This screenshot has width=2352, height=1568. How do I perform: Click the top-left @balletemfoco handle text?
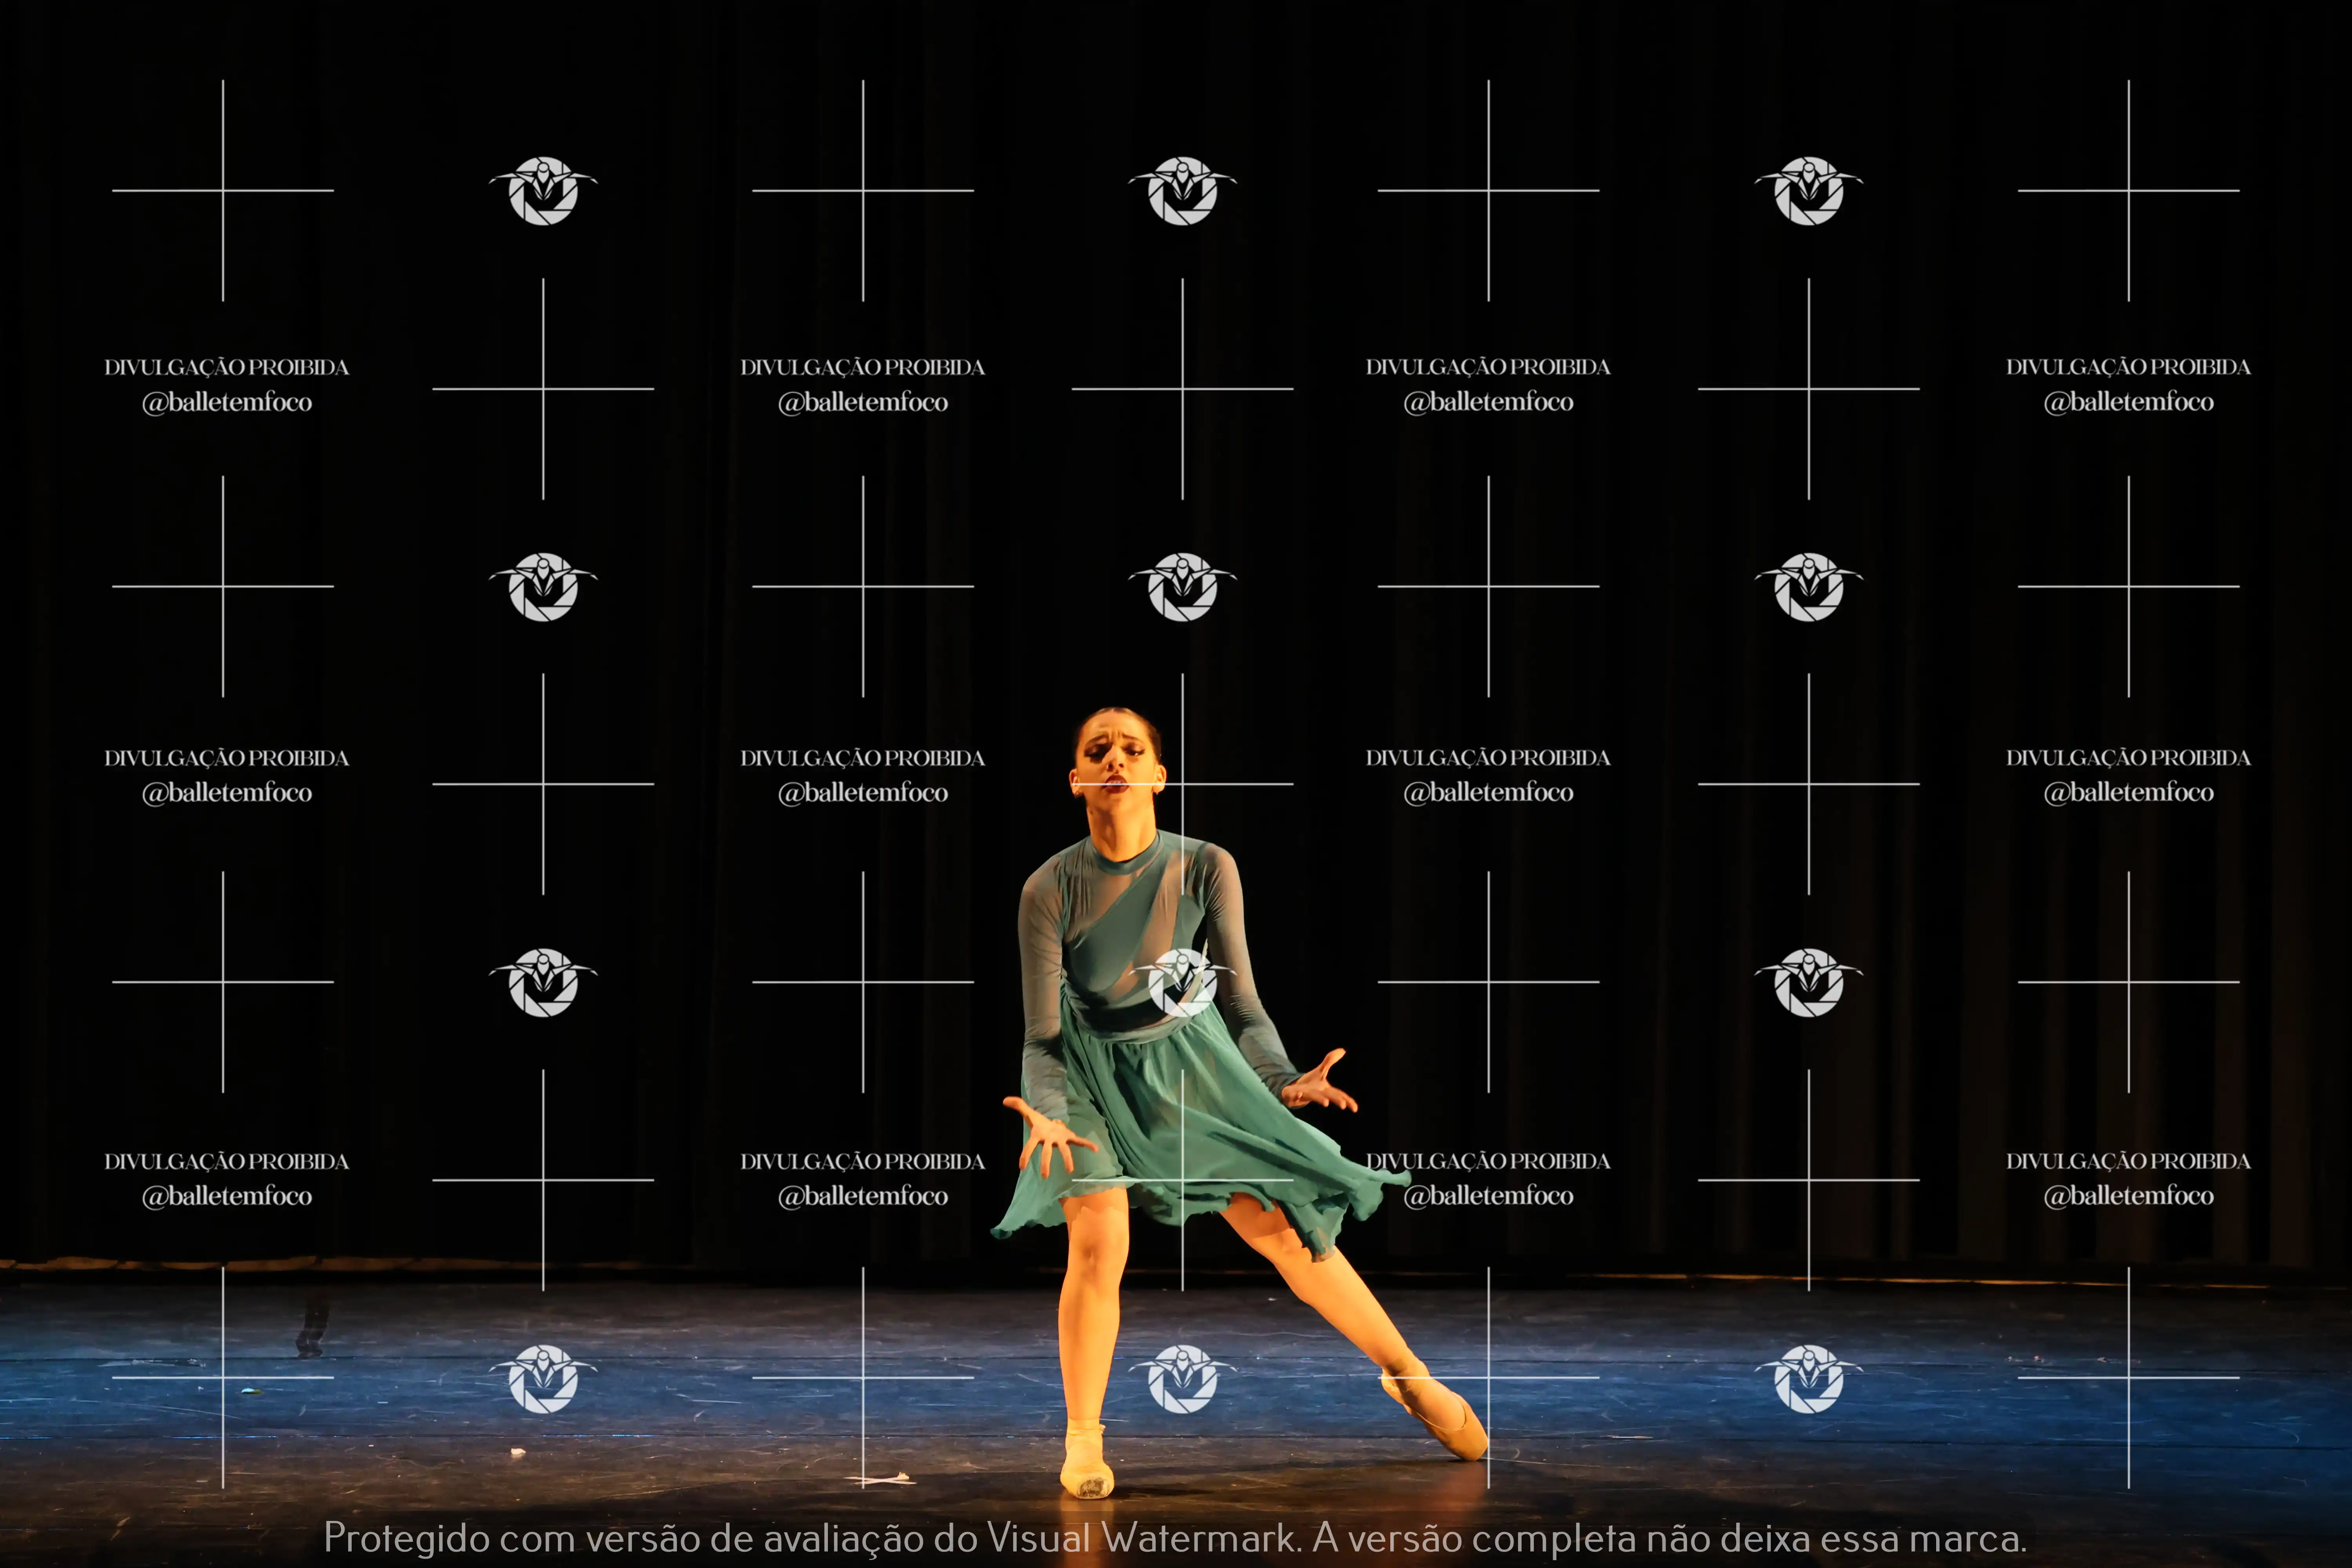coord(227,402)
